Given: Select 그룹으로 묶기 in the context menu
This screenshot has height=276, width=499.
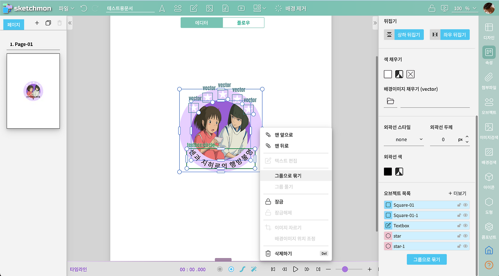Looking at the screenshot, I should pyautogui.click(x=296, y=176).
